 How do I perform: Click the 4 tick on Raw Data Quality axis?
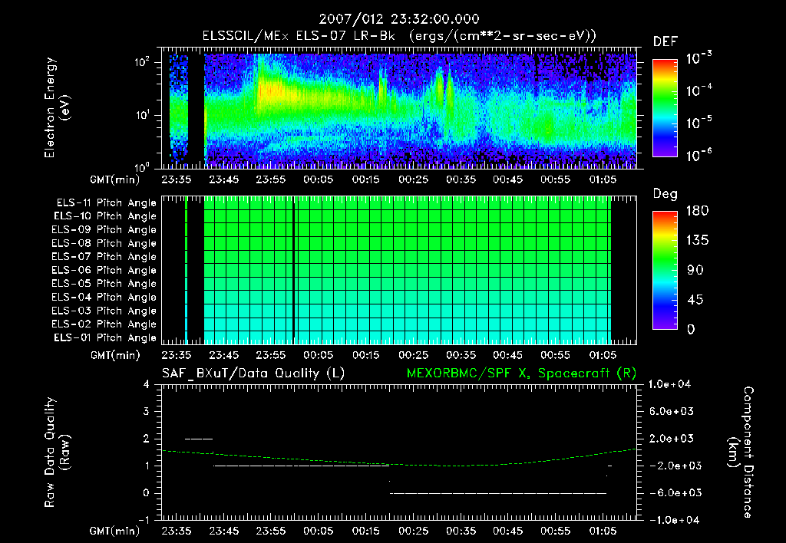pyautogui.click(x=147, y=384)
